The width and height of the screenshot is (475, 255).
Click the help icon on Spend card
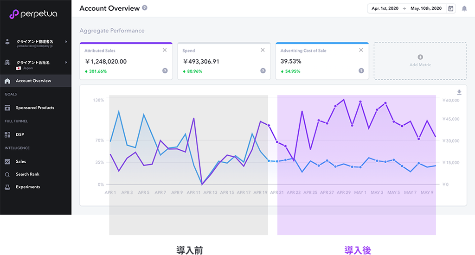[263, 70]
